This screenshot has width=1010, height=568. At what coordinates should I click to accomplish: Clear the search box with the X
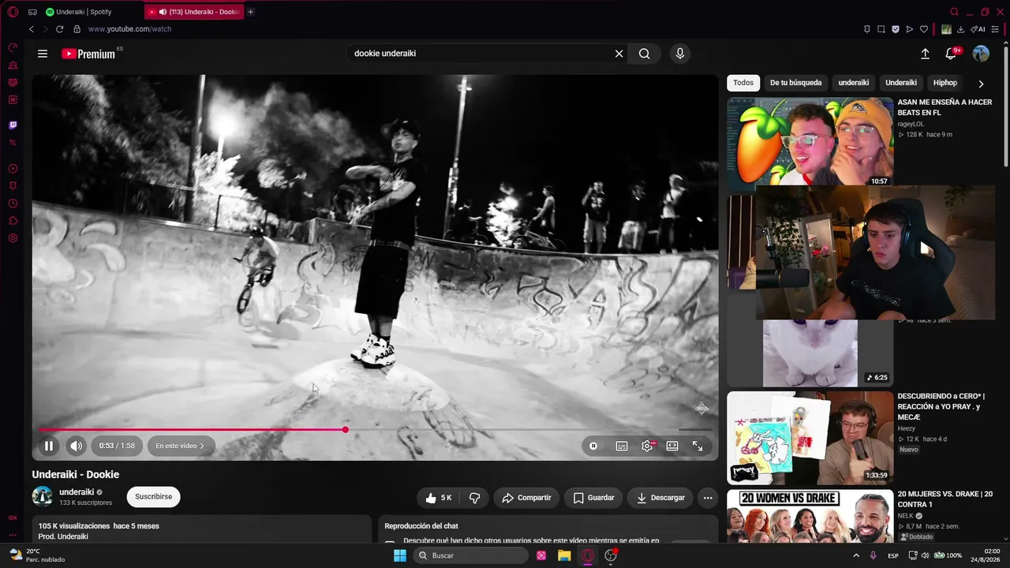(619, 54)
